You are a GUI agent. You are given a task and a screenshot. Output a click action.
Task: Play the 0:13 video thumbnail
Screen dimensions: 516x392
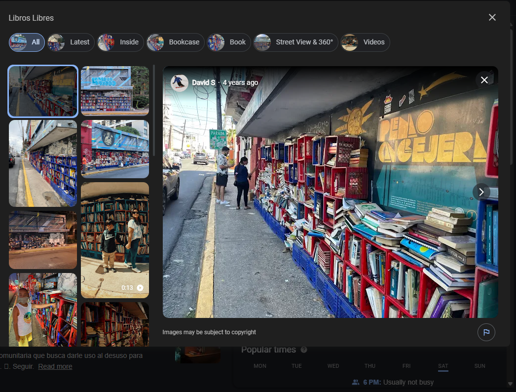click(115, 240)
